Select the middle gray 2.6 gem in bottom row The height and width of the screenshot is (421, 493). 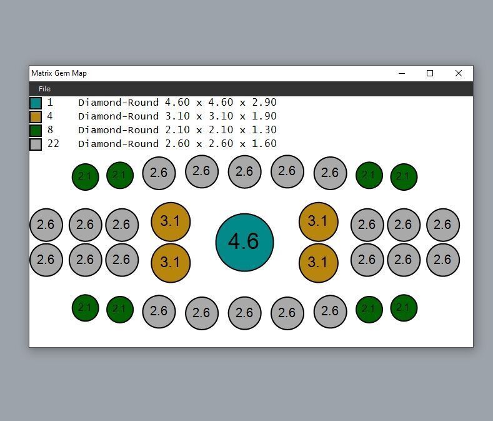[244, 313]
